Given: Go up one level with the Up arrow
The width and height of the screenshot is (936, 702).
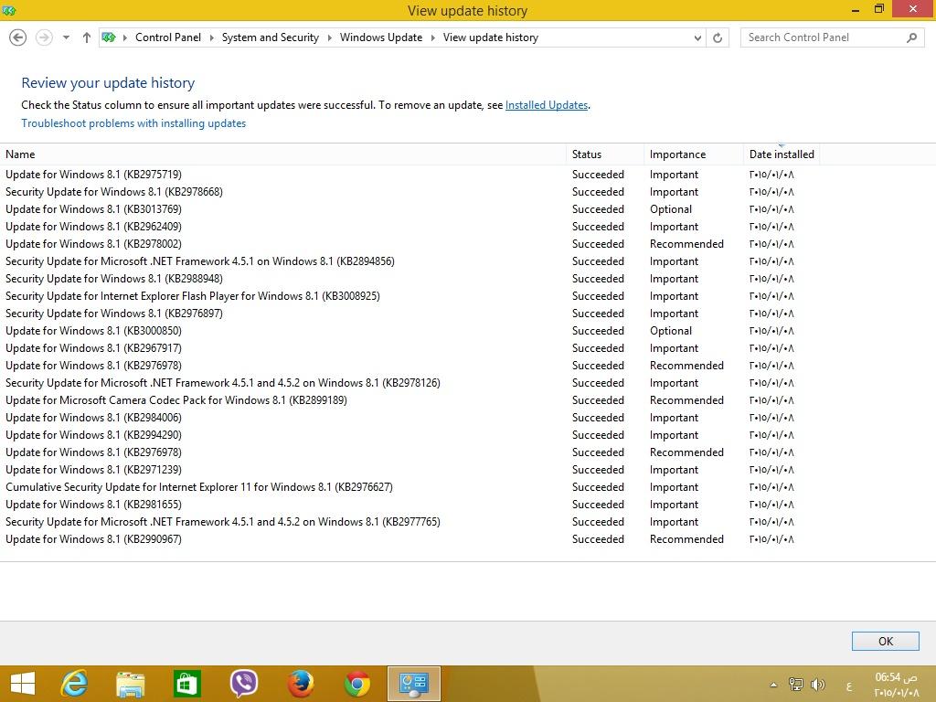Looking at the screenshot, I should 87,37.
